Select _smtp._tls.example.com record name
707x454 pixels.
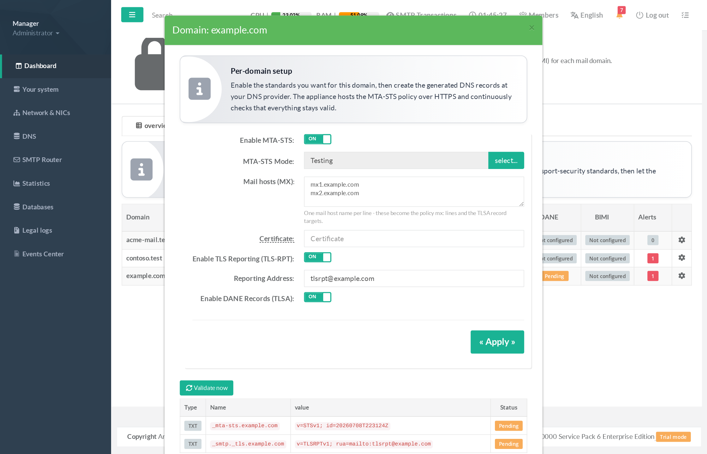pyautogui.click(x=248, y=444)
